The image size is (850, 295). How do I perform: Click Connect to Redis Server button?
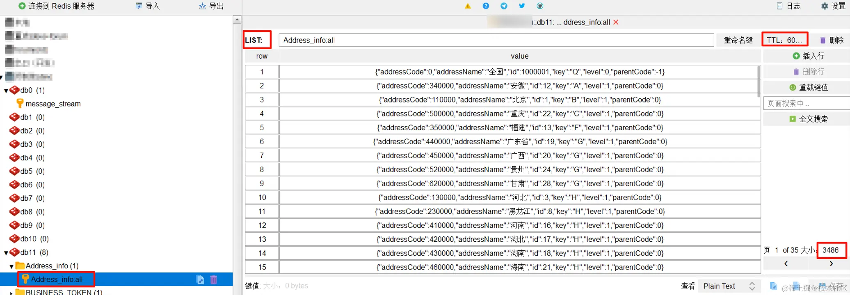[x=57, y=6]
